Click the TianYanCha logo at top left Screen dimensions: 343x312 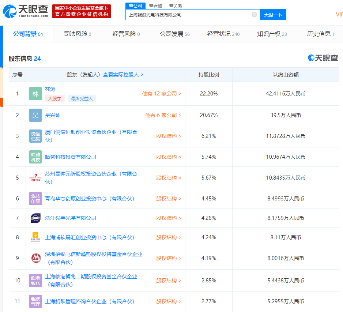click(26, 11)
